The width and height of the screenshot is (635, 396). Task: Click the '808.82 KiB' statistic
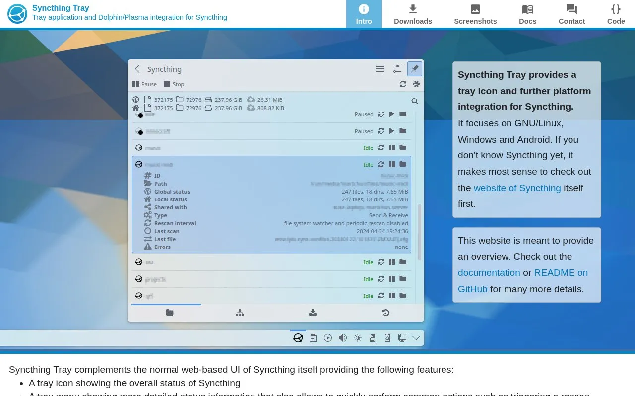click(x=271, y=108)
